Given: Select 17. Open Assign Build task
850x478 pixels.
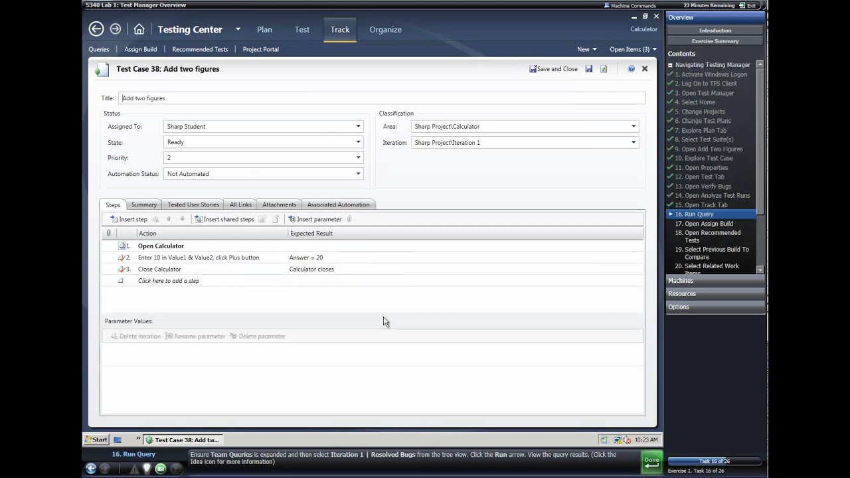Looking at the screenshot, I should coord(709,224).
